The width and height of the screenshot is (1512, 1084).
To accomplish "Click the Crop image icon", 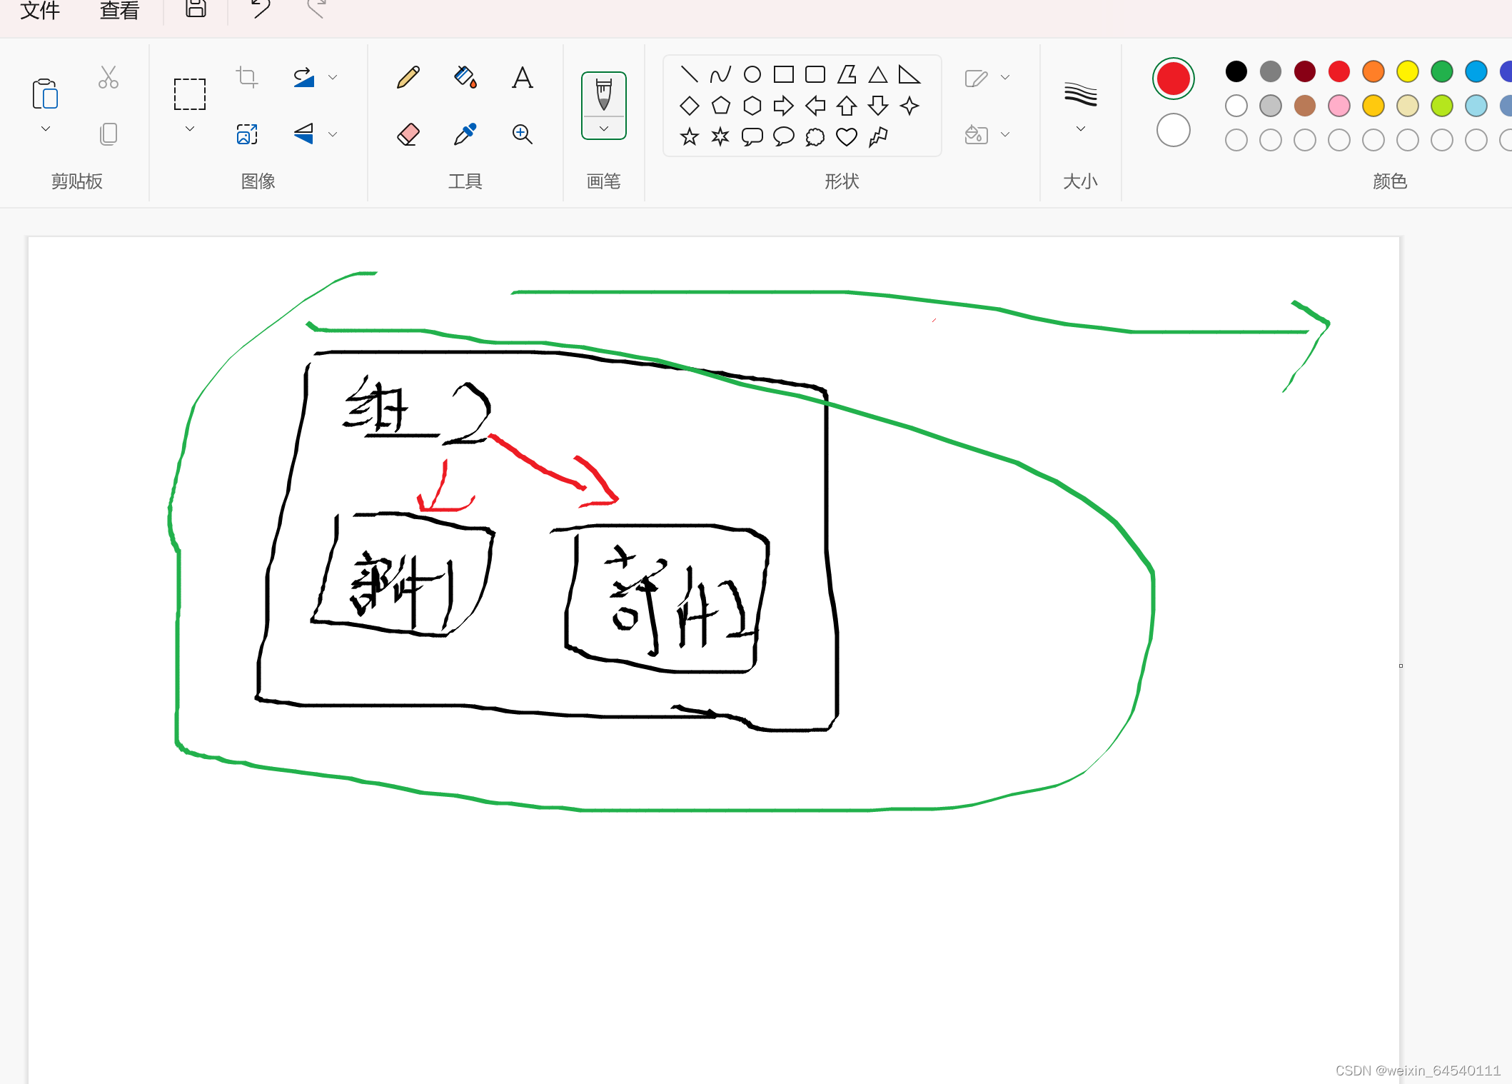I will (247, 76).
